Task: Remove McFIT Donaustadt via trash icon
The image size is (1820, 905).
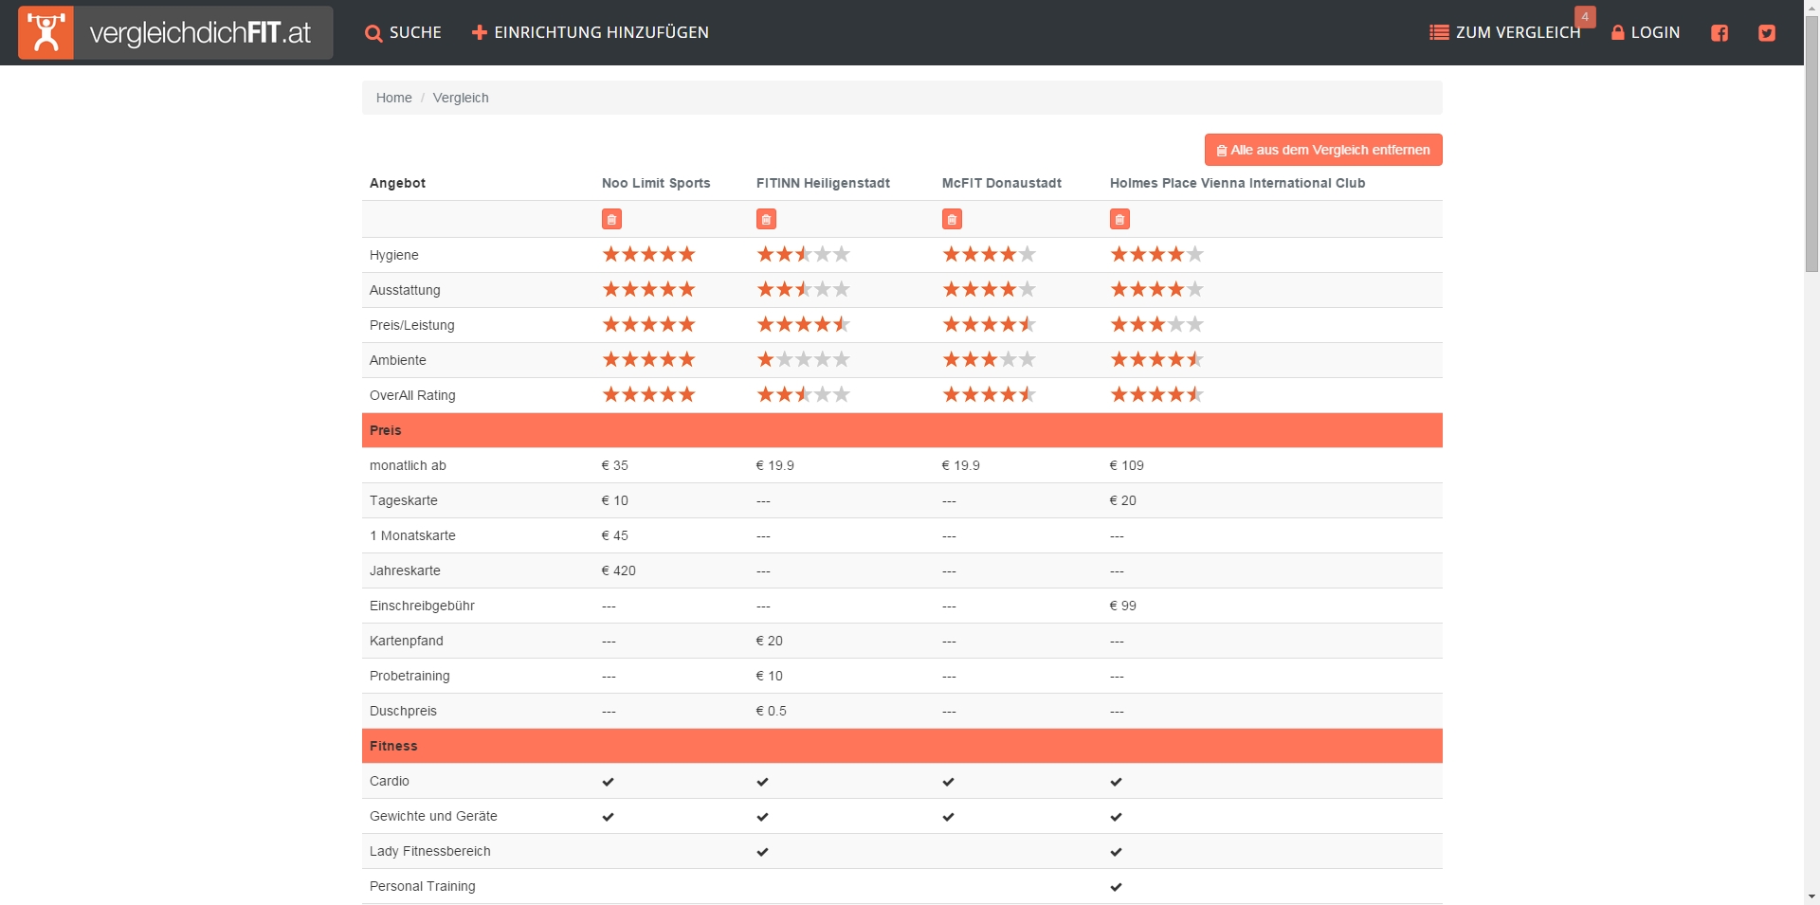Action: click(x=952, y=220)
